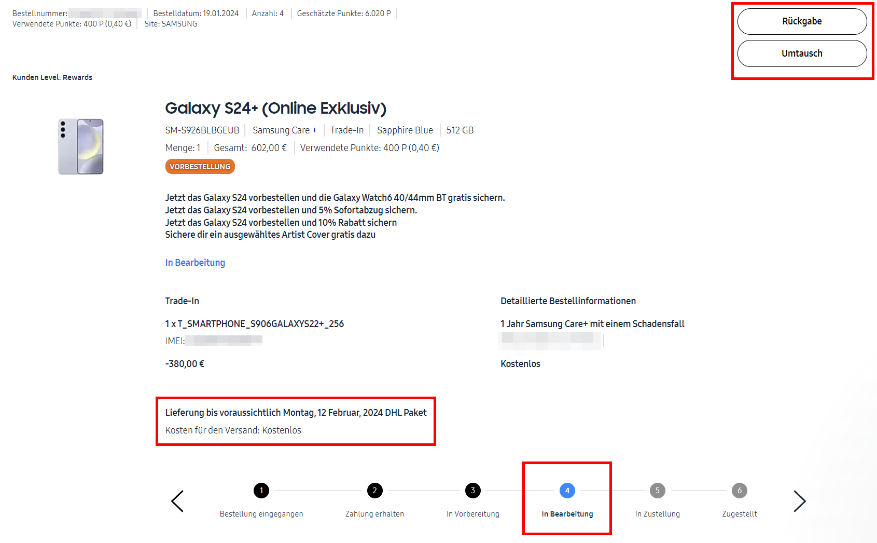Click the 512 GB storage text
Image resolution: width=877 pixels, height=543 pixels.
pyautogui.click(x=460, y=130)
